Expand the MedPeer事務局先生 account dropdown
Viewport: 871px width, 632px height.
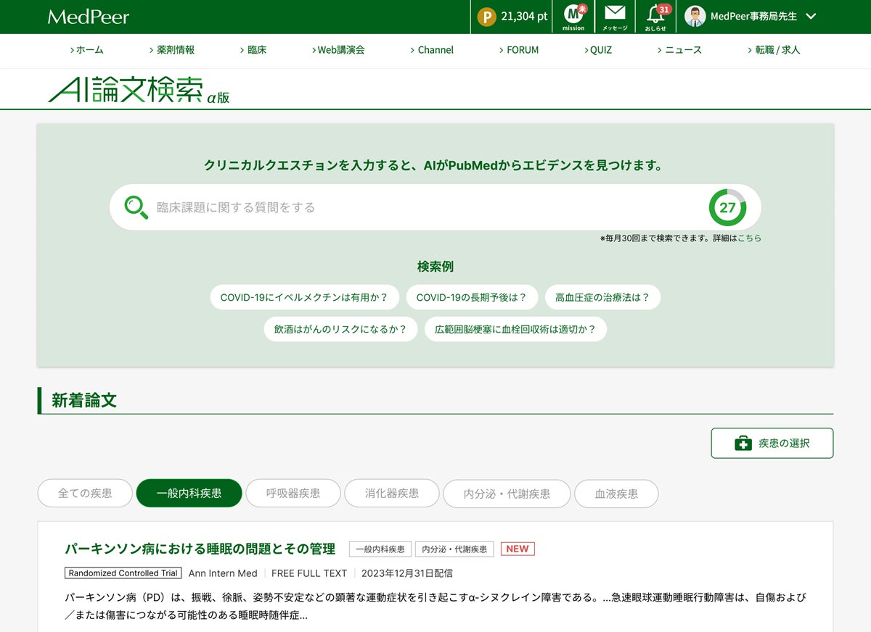tap(811, 17)
